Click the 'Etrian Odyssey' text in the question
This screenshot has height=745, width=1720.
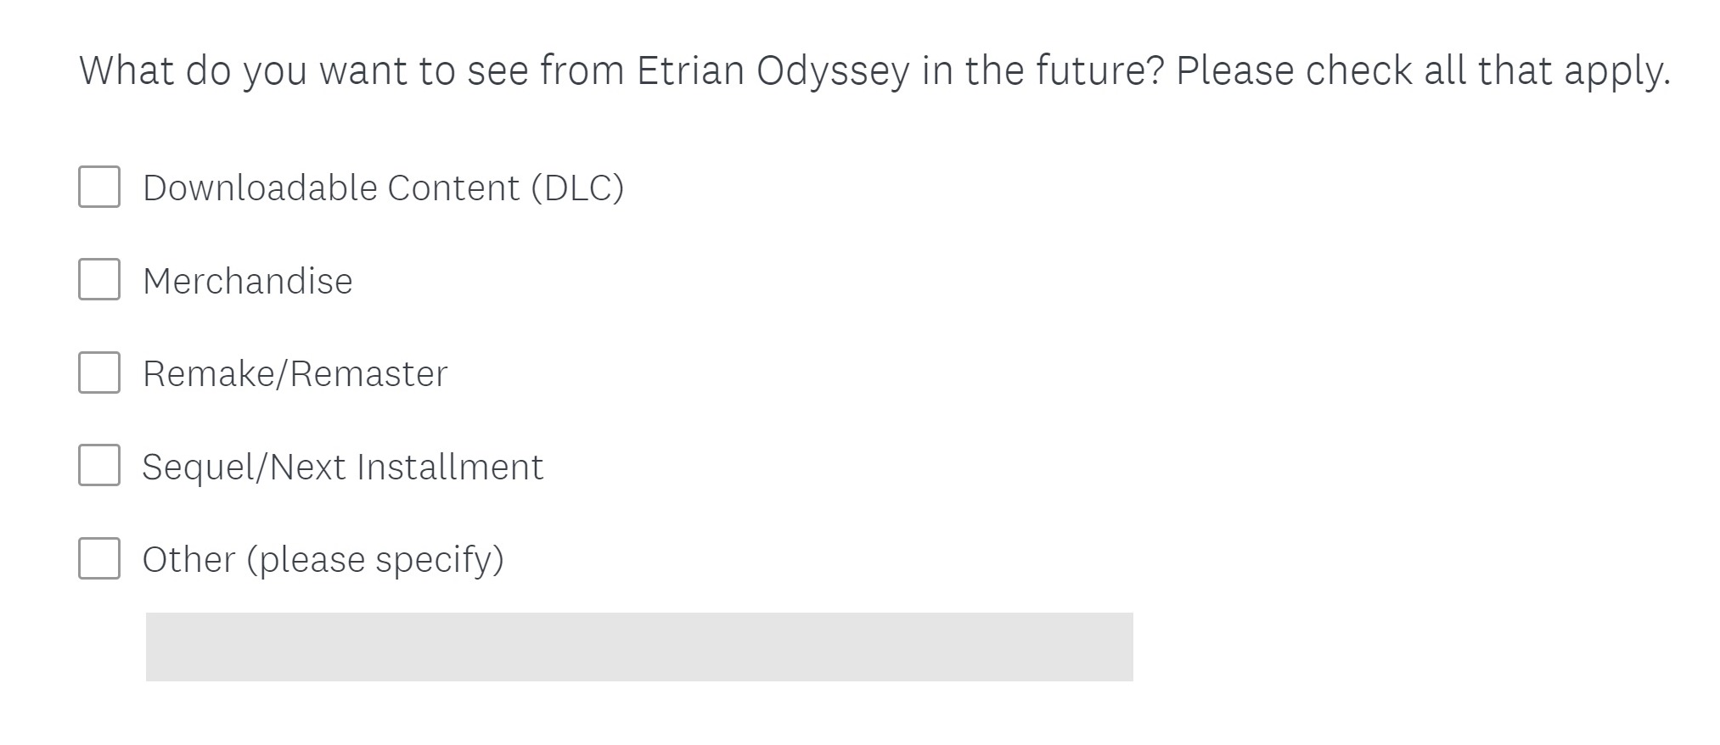[773, 70]
